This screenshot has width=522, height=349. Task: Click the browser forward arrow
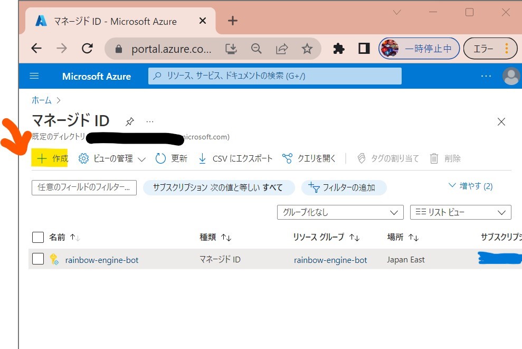[62, 49]
